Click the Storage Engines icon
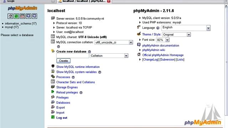The width and height of the screenshot is (228, 128). tap(53, 87)
